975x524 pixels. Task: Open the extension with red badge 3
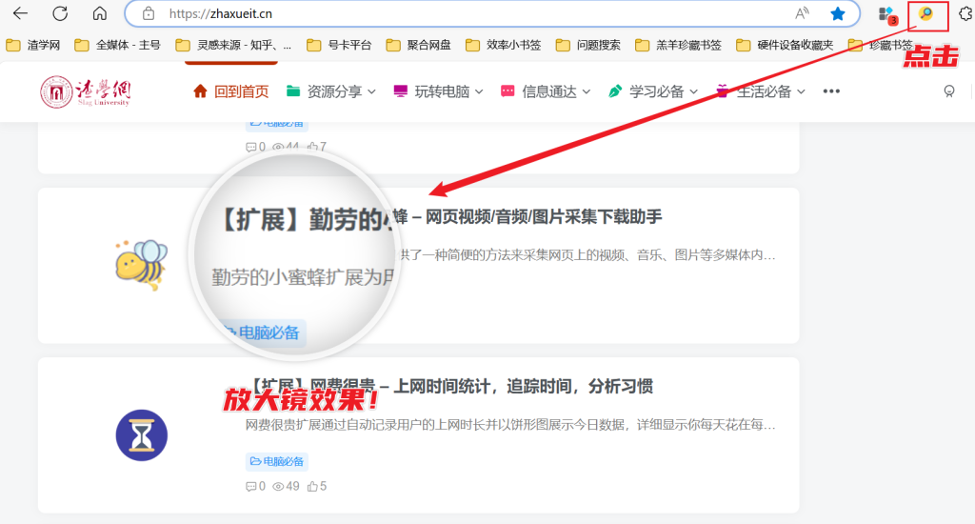pyautogui.click(x=886, y=15)
